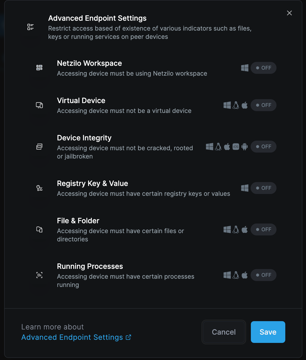Toggle the Running Processes switch
The image size is (306, 360).
click(264, 275)
